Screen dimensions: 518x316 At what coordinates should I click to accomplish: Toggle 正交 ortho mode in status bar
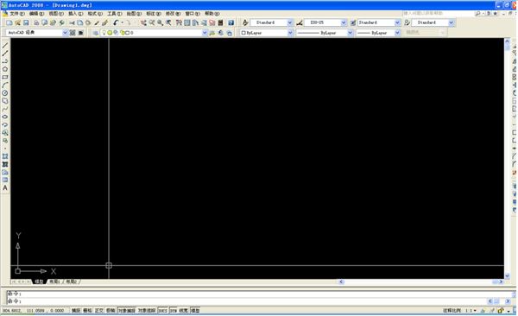click(98, 310)
